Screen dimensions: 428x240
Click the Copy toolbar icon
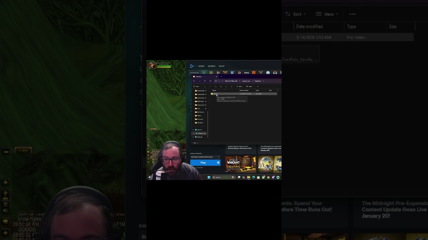click(x=210, y=86)
